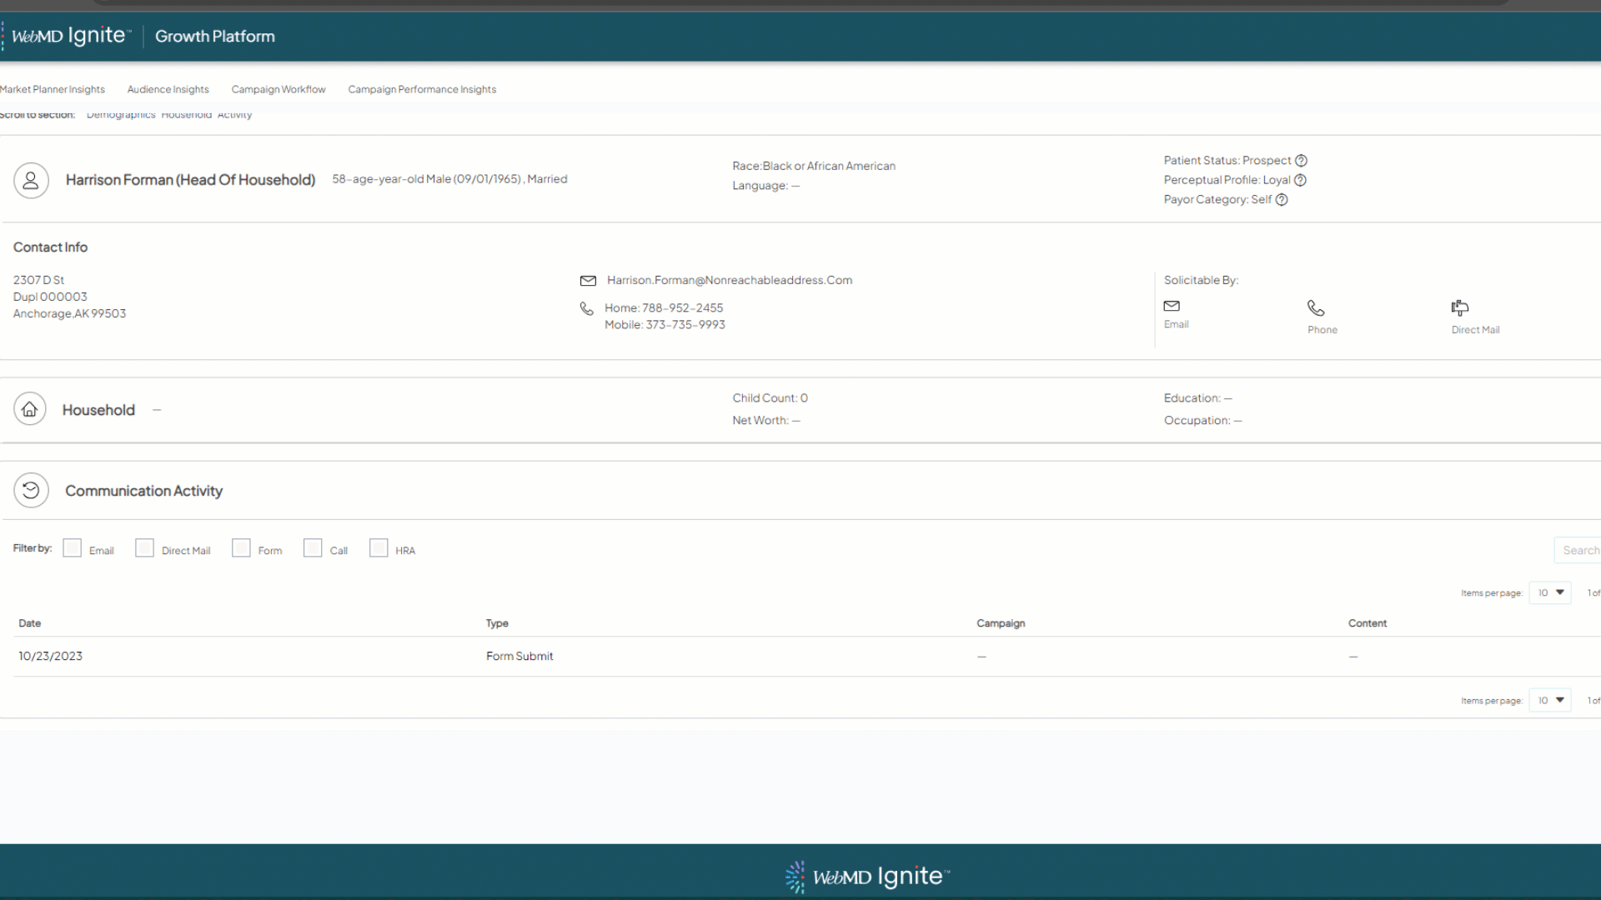Switch to Campaign Performance Insights
This screenshot has width=1601, height=900.
tap(422, 89)
